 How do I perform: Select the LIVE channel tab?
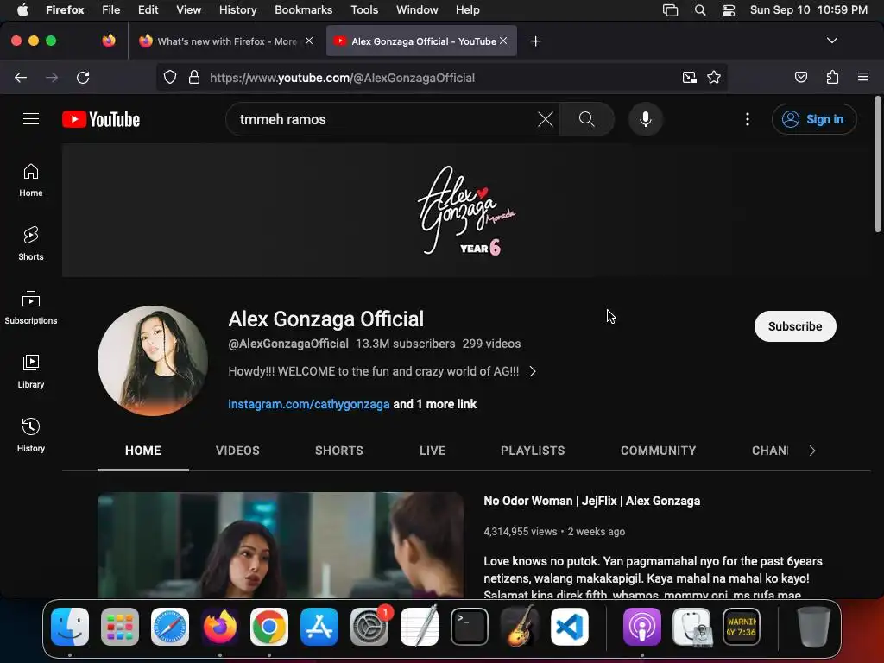click(x=433, y=451)
